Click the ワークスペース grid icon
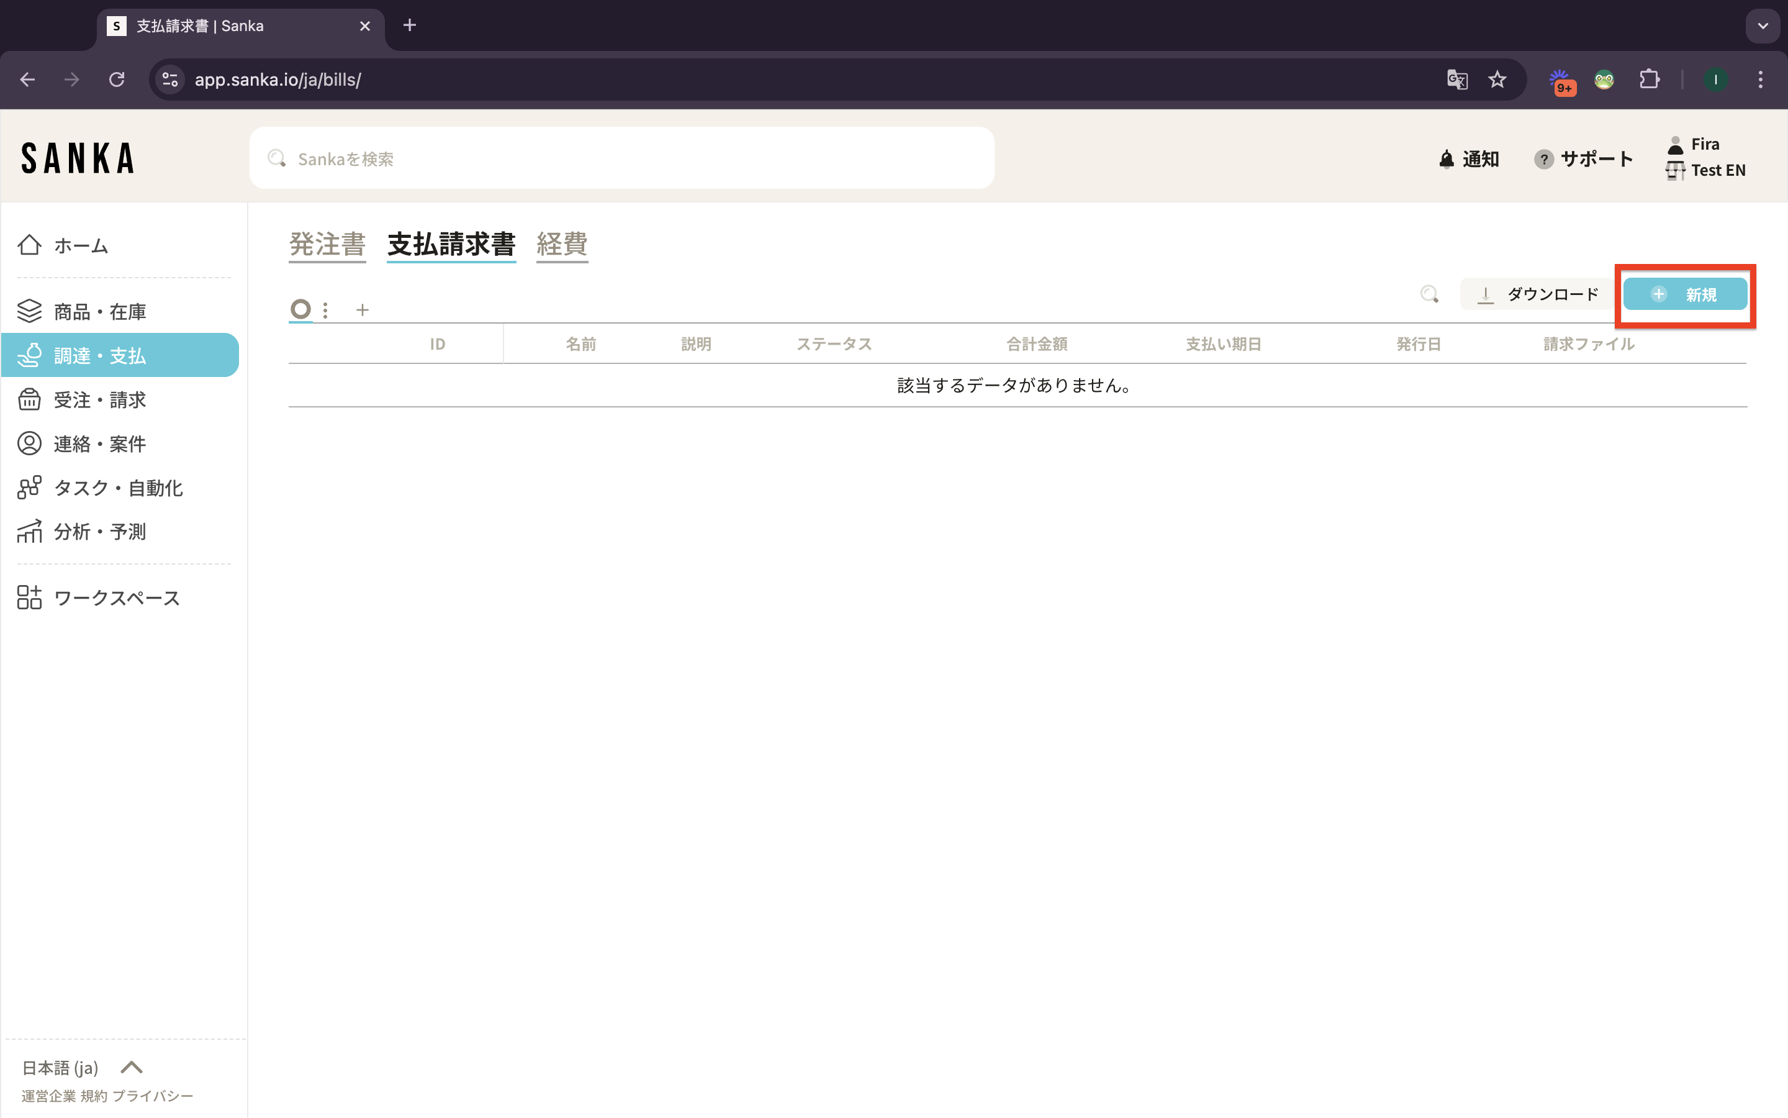The width and height of the screenshot is (1788, 1118). [x=30, y=598]
